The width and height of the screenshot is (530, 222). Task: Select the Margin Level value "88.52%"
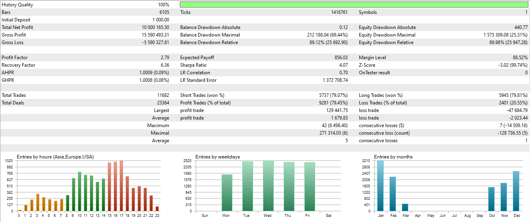click(520, 58)
